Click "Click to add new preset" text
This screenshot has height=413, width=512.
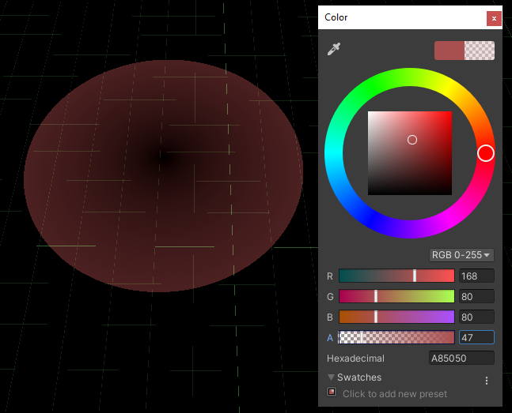tap(394, 393)
